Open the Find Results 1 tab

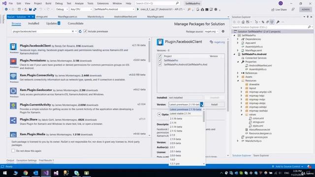coord(46,160)
